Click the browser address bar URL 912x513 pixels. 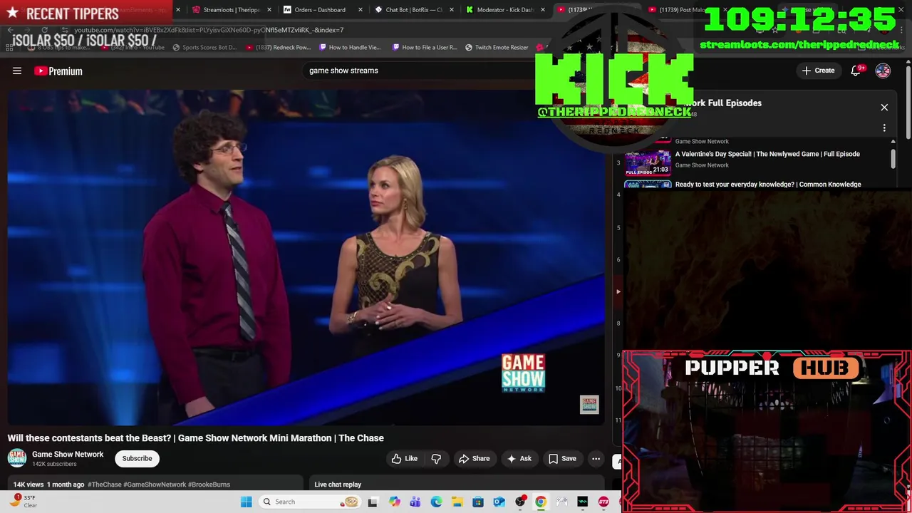pyautogui.click(x=209, y=30)
